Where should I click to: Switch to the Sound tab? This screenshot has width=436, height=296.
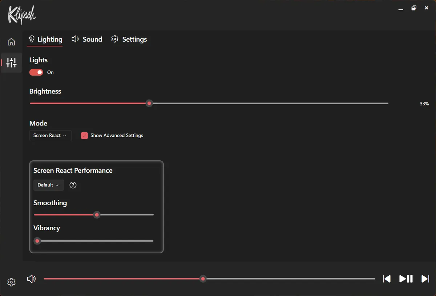tap(87, 39)
